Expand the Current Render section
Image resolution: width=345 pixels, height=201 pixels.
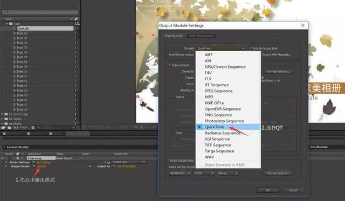[x=4, y=147]
